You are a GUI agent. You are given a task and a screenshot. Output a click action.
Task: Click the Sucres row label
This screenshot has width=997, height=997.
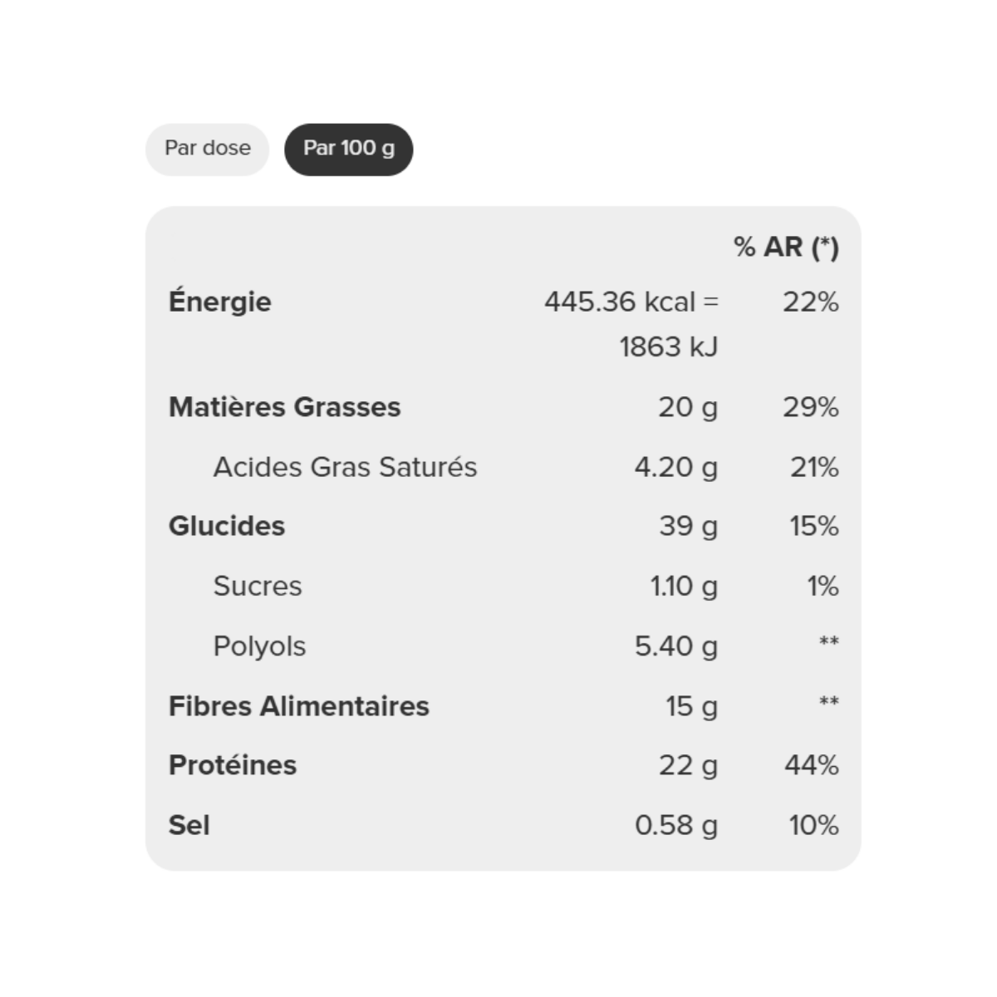258,586
